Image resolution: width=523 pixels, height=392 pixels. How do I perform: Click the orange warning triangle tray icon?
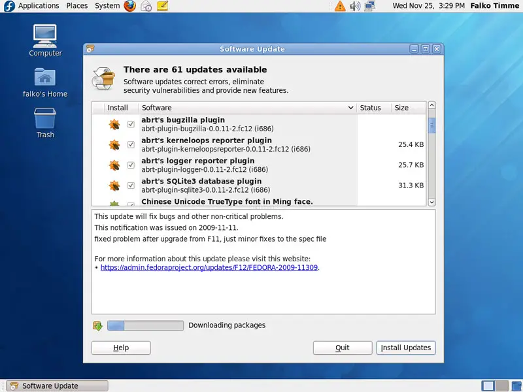[x=340, y=6]
